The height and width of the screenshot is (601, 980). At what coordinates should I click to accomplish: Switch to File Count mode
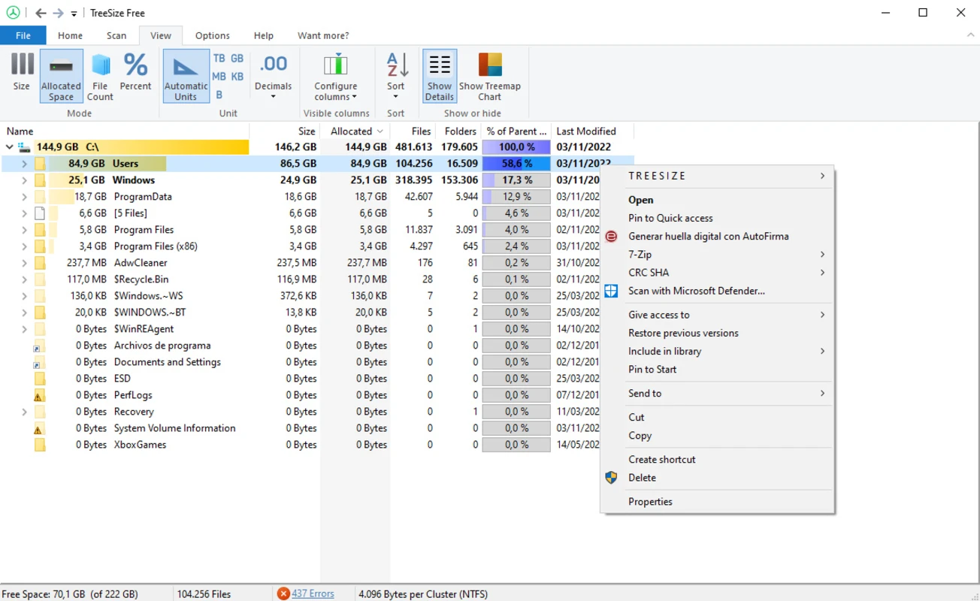coord(99,74)
